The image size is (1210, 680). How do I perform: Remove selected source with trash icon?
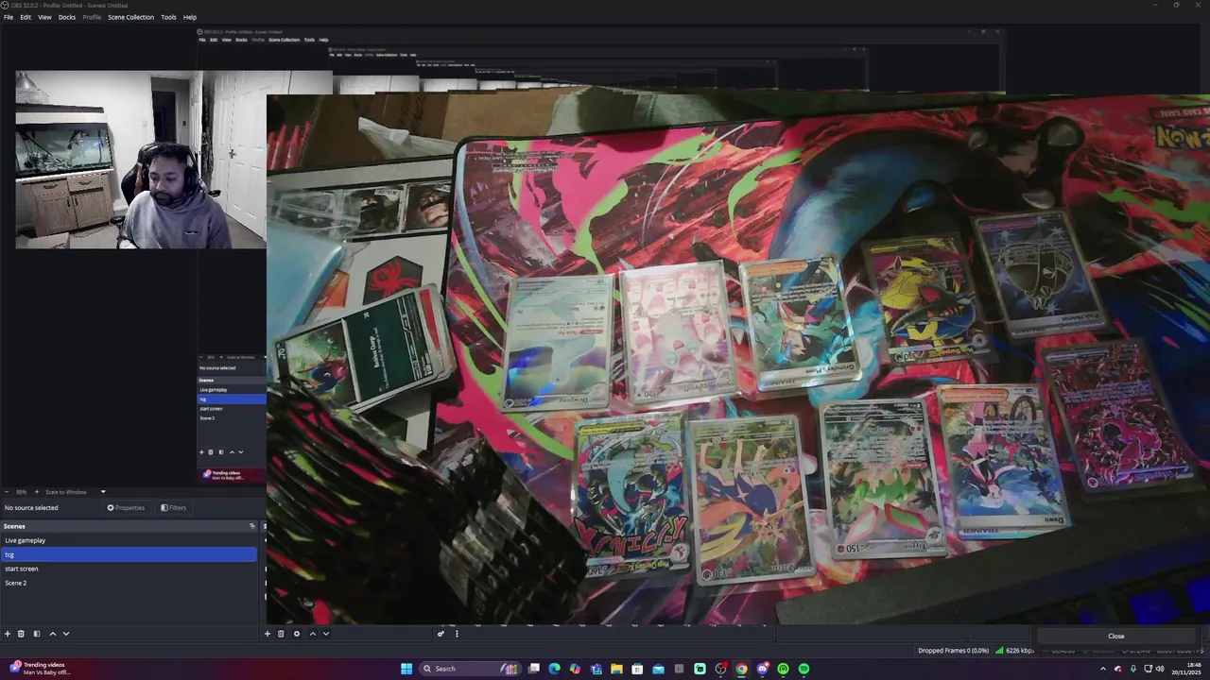[x=281, y=634]
